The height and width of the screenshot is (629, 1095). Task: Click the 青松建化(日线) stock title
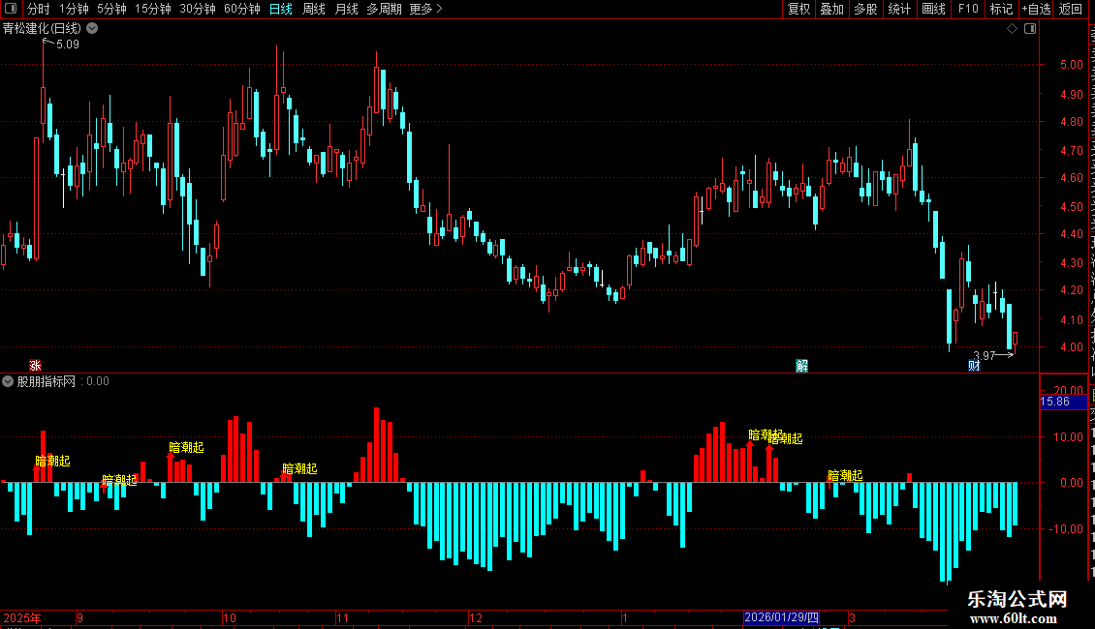(42, 29)
